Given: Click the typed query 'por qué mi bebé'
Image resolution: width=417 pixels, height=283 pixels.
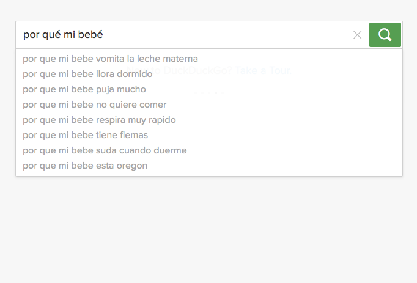Looking at the screenshot, I should [63, 35].
